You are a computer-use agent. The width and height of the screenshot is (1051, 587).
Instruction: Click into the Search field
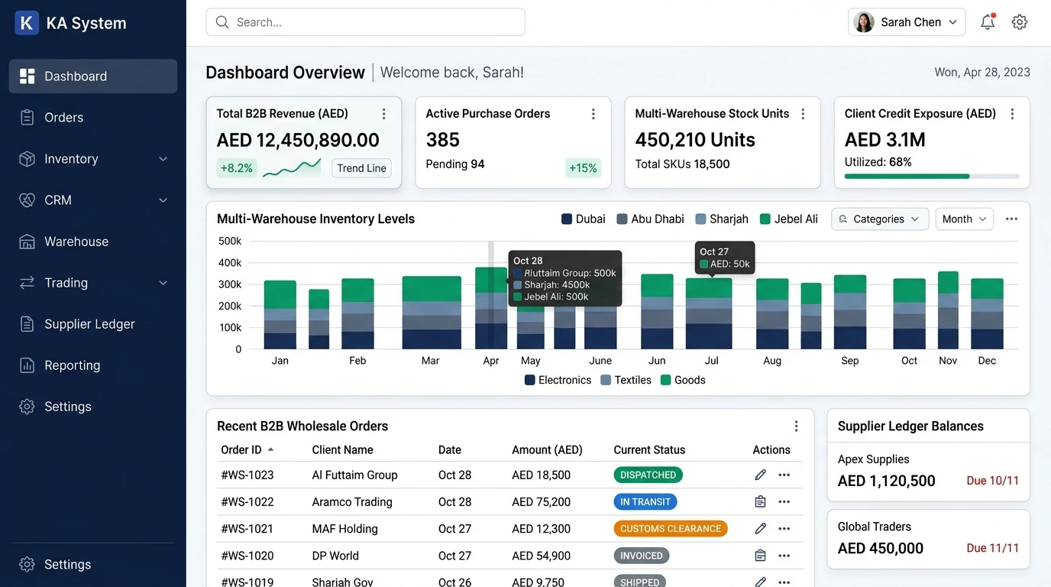pyautogui.click(x=365, y=22)
